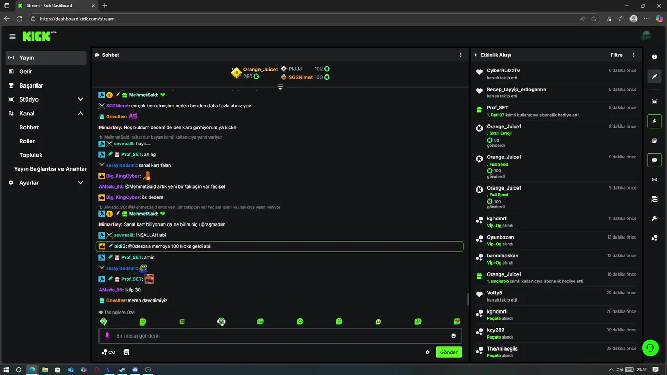Image resolution: width=667 pixels, height=375 pixels.
Task: Click Recep_tayyip_erdogannn in the activity feed
Action: tap(516, 90)
